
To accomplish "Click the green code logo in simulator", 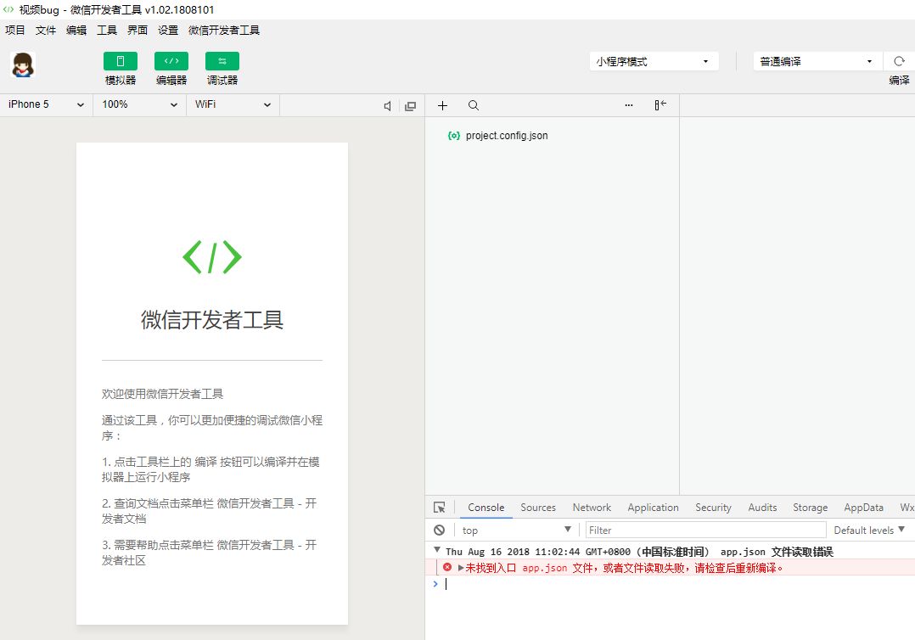I will pos(212,256).
